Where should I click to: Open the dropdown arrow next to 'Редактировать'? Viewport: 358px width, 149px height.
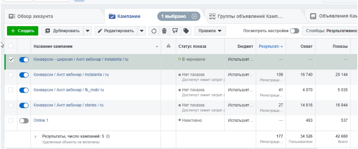(142, 31)
